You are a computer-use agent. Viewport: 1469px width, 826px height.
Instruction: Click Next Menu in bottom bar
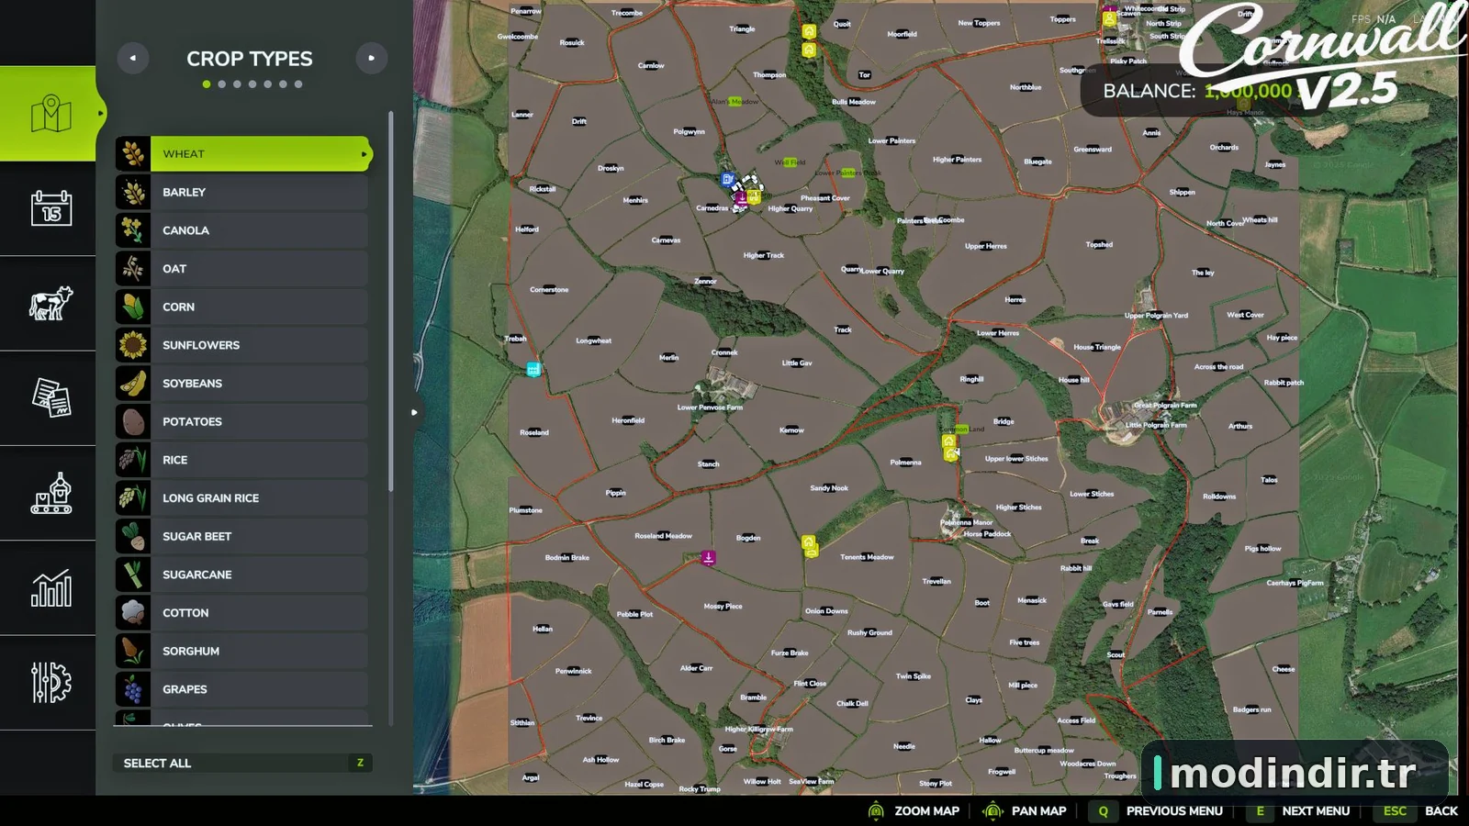coord(1299,810)
